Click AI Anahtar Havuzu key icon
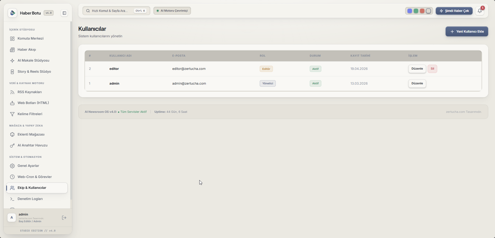This screenshot has height=238, width=495. [x=12, y=145]
